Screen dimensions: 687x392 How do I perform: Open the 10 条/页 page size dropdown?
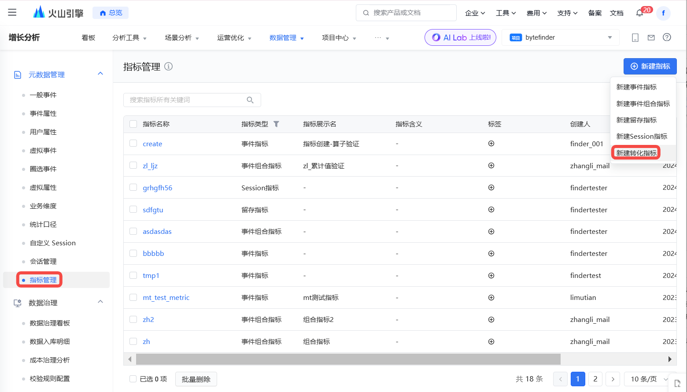(650, 379)
